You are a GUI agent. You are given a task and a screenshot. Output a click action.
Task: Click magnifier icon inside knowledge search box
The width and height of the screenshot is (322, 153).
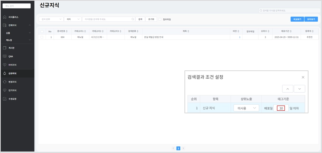[x=133, y=19]
